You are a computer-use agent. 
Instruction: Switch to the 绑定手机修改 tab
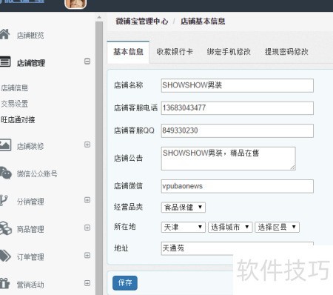pyautogui.click(x=229, y=52)
